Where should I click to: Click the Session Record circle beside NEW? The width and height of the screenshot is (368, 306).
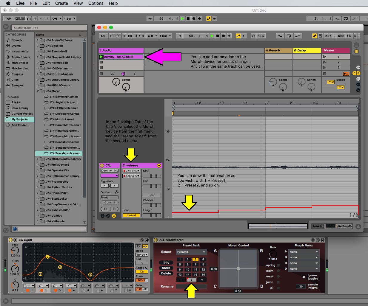point(253,36)
